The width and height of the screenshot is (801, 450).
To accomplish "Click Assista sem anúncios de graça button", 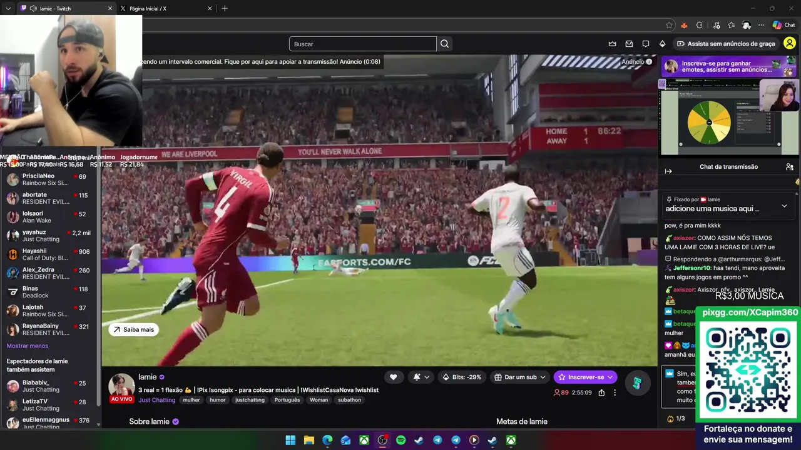I will pyautogui.click(x=726, y=44).
